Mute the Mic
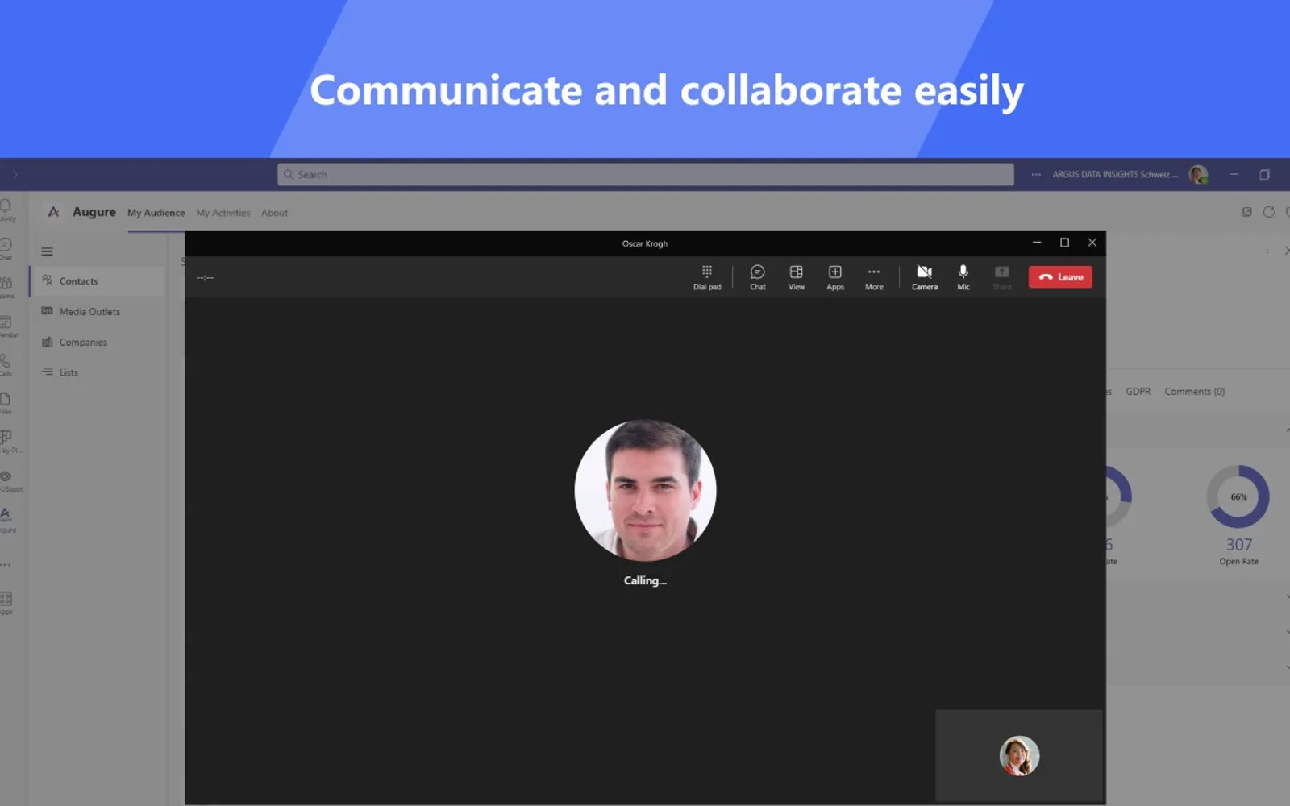This screenshot has width=1290, height=806. [963, 277]
